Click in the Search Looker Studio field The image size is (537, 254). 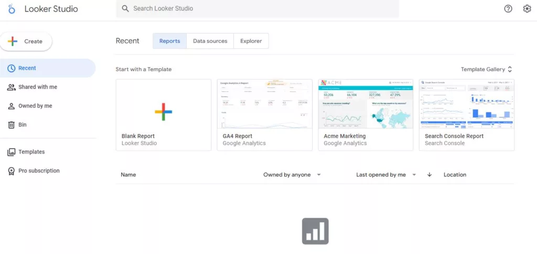[257, 8]
